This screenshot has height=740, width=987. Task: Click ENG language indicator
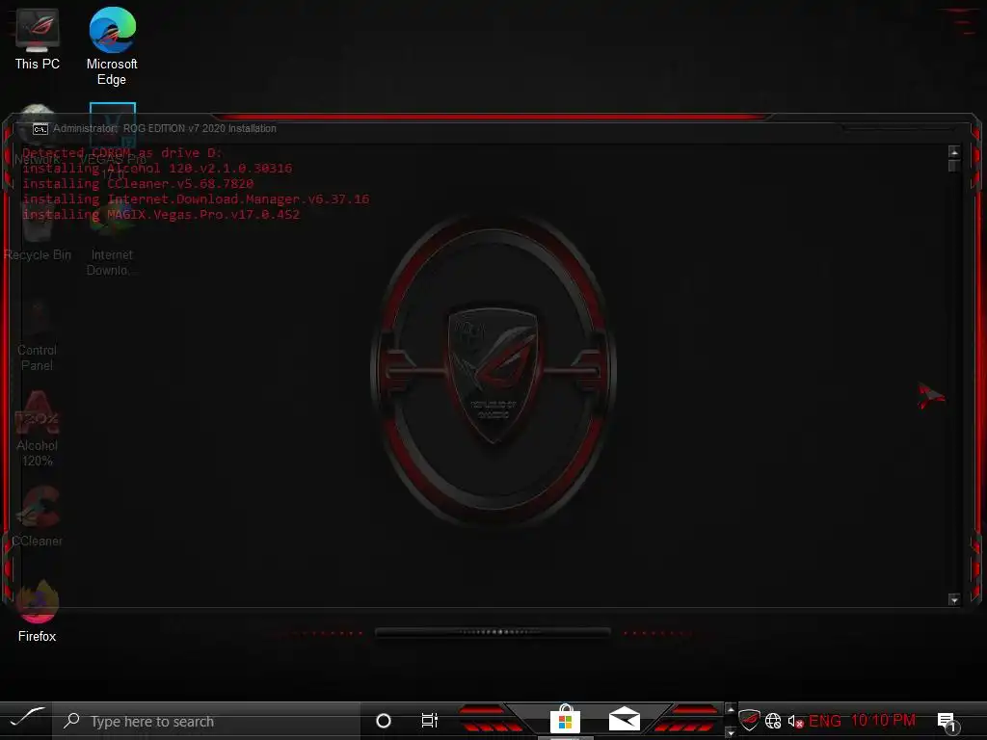pos(825,721)
